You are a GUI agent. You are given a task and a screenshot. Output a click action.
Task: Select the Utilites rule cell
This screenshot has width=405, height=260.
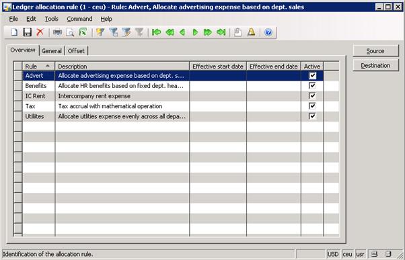(x=39, y=116)
